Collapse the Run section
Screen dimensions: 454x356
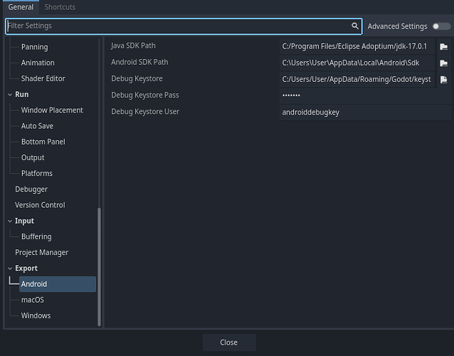click(10, 95)
